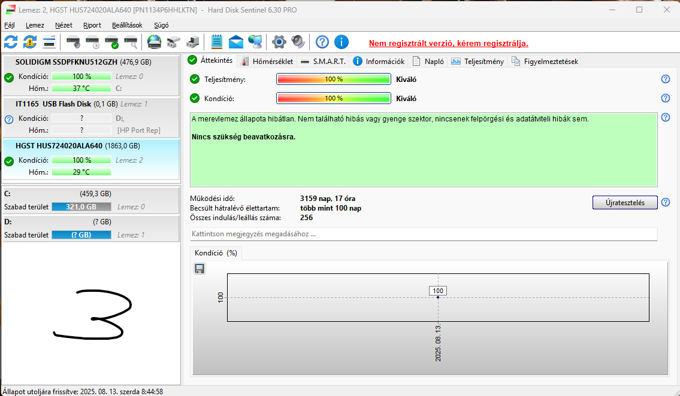Switch to the Figyelmeztetések tab

coord(545,62)
